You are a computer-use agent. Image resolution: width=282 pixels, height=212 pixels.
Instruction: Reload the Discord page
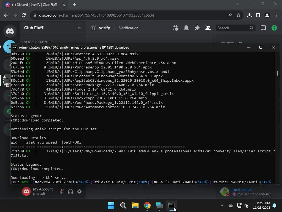[24, 15]
